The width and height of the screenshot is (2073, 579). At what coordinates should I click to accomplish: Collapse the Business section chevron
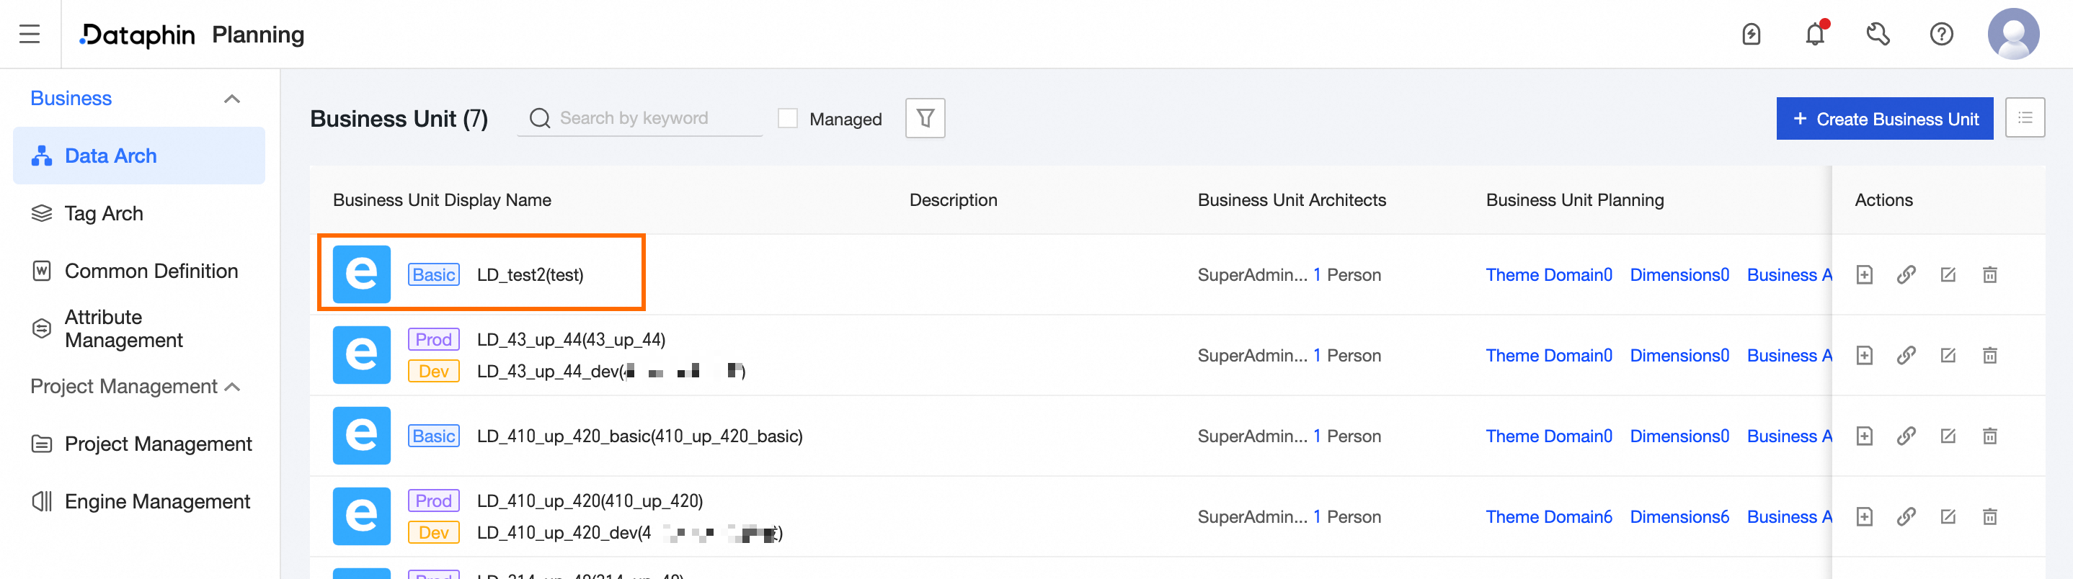point(232,99)
